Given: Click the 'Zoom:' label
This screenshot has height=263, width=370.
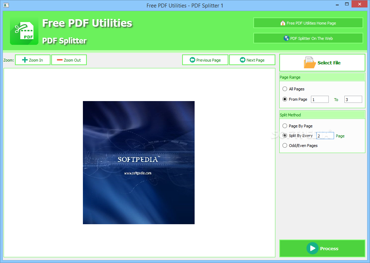Looking at the screenshot, I should click(9, 60).
